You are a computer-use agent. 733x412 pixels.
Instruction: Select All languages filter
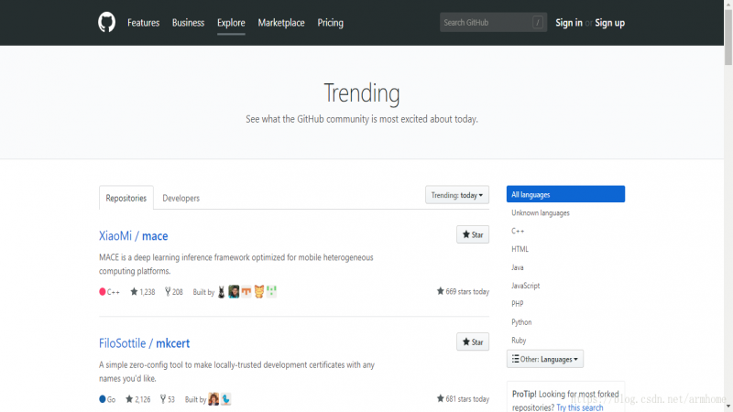coord(565,194)
